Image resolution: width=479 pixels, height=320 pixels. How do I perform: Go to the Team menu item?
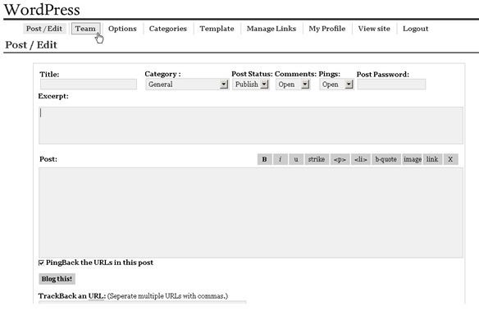click(85, 29)
